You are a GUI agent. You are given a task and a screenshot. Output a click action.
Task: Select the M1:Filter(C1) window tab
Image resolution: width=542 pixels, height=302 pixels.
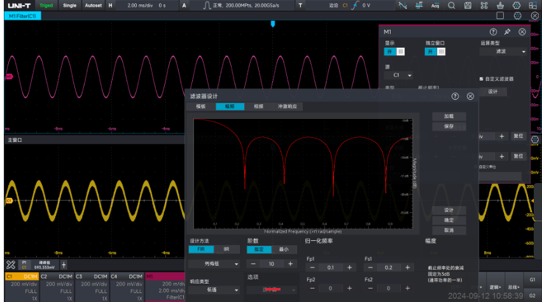(x=22, y=16)
